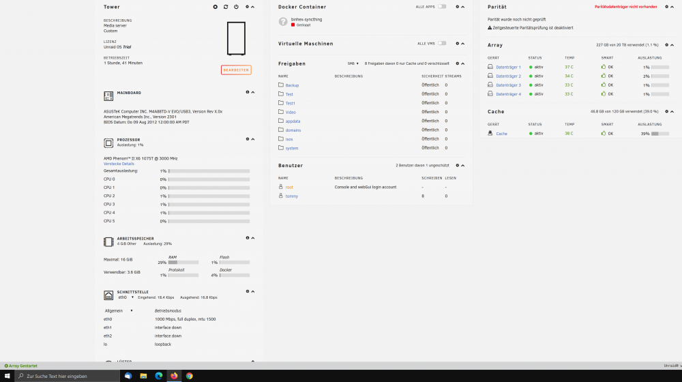Collapse the Parität panel
This screenshot has height=382, width=682.
672,7
